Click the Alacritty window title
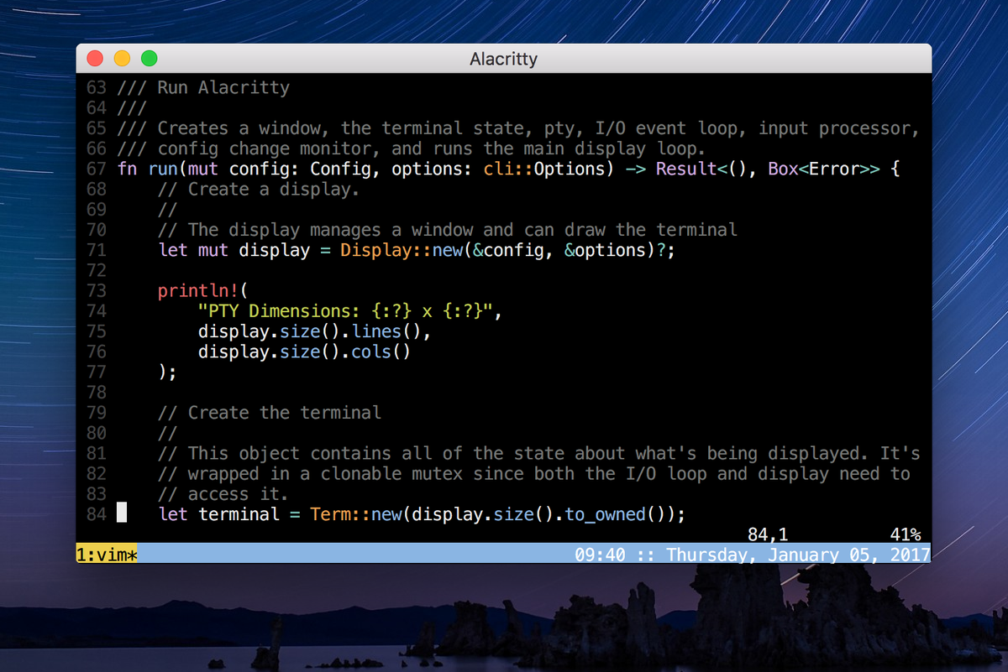 (x=503, y=59)
